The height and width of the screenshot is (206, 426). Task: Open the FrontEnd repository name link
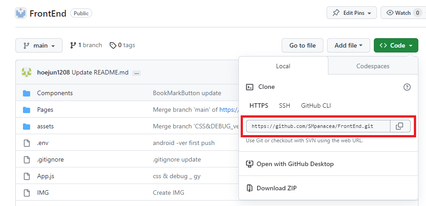[x=48, y=13]
